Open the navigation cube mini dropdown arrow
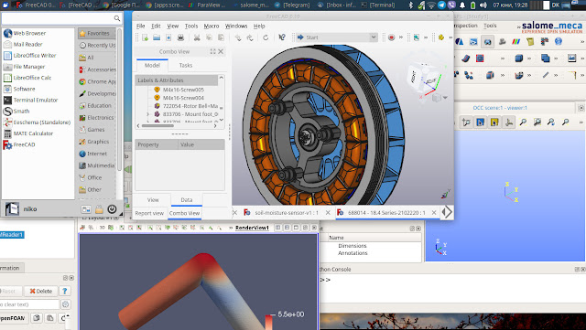The image size is (586, 330). (445, 98)
